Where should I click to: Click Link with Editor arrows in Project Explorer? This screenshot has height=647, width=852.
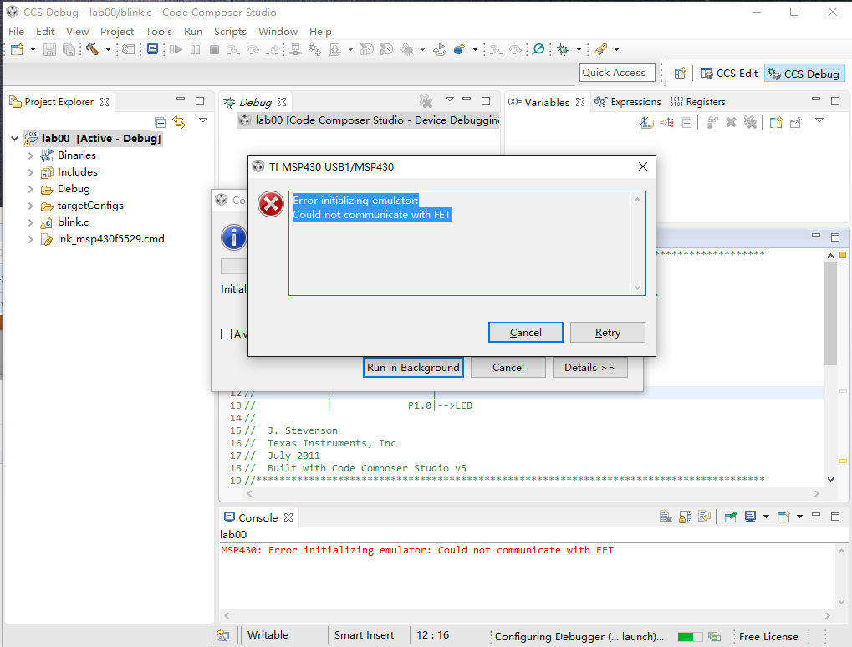tap(179, 122)
